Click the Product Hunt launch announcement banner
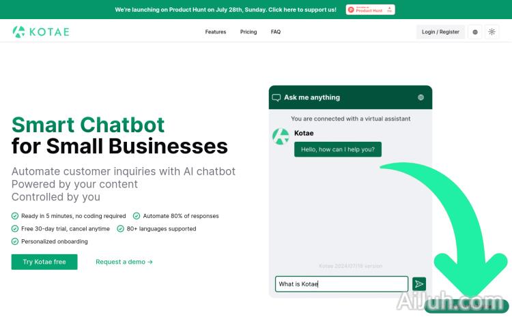Image resolution: width=512 pixels, height=319 pixels. (225, 10)
